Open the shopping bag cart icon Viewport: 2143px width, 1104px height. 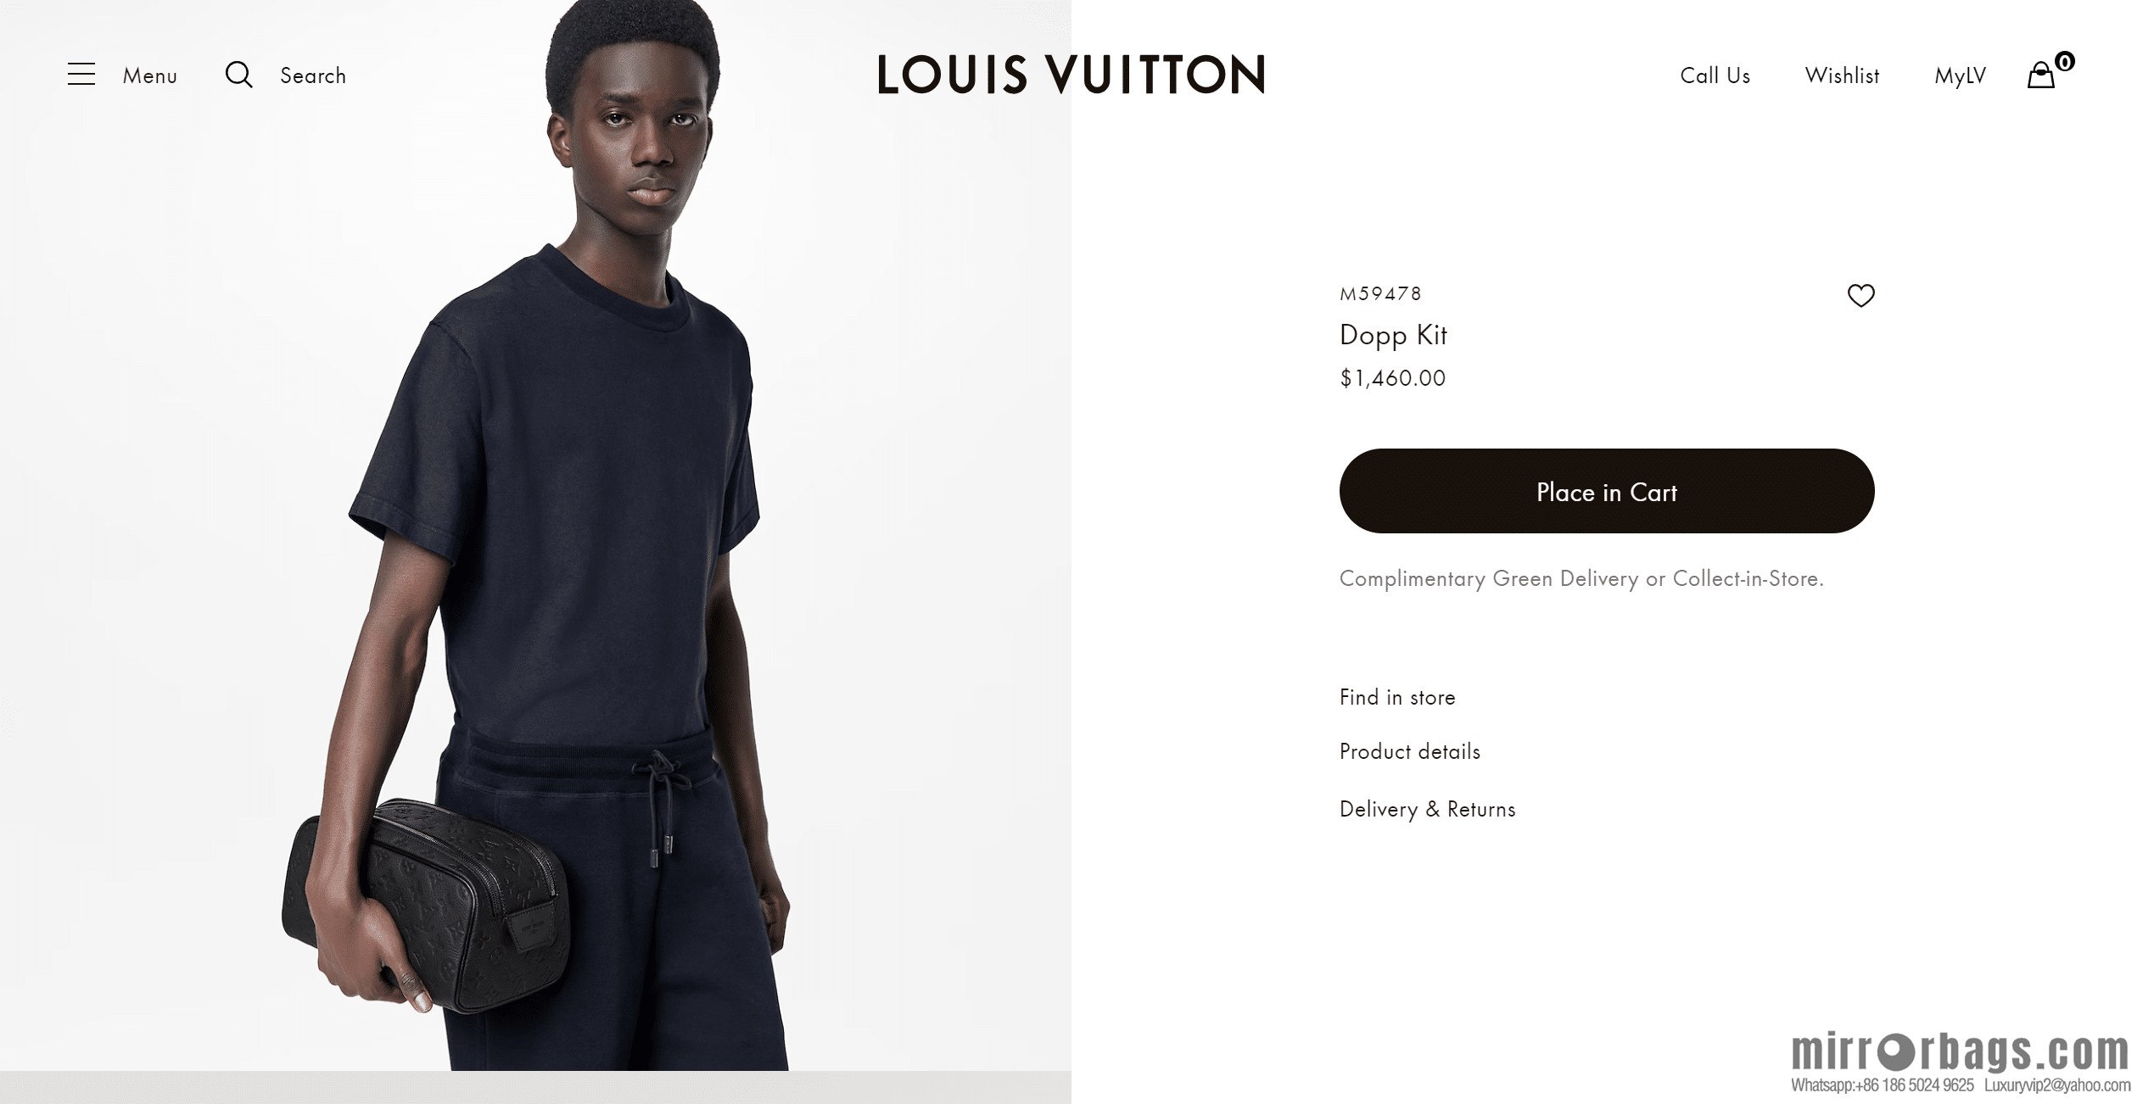pyautogui.click(x=2040, y=75)
